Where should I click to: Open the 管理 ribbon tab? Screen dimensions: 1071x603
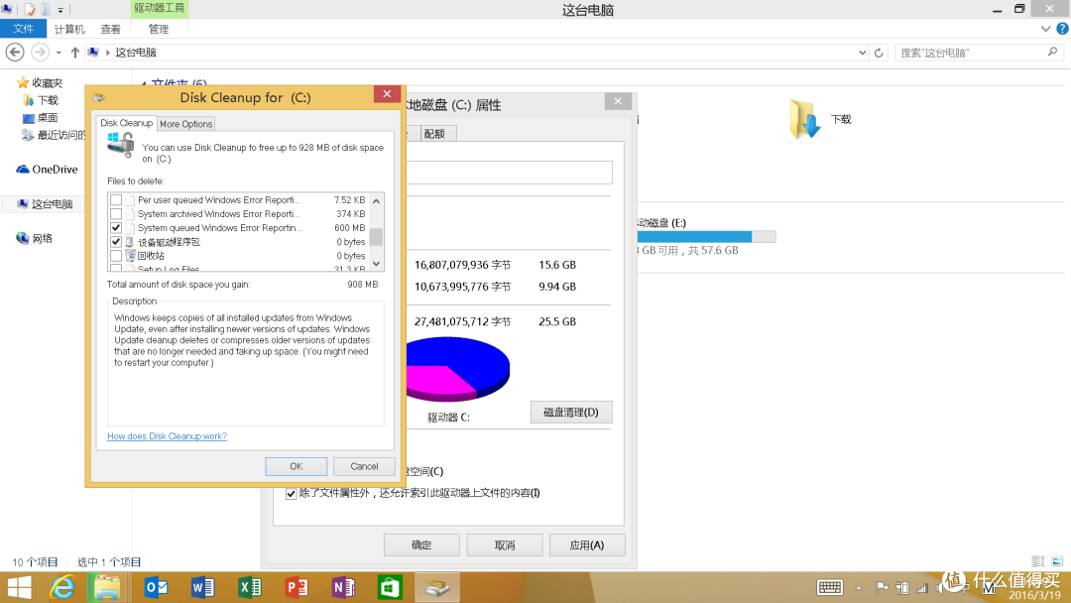click(x=159, y=30)
